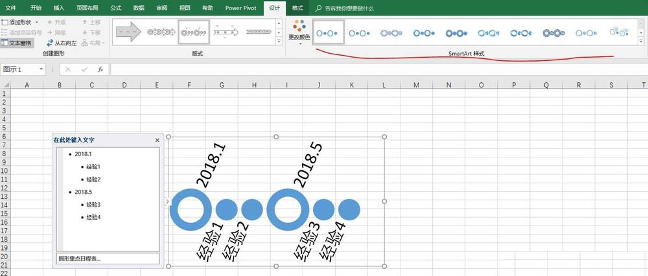Click the first large ring shape for 2018.1
The height and width of the screenshot is (276, 648).
pos(191,209)
